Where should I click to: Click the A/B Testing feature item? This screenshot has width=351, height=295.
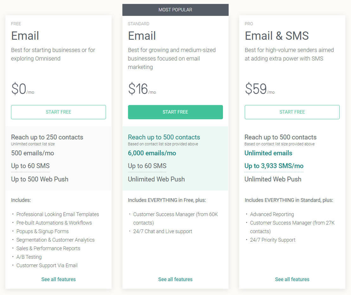tap(29, 257)
